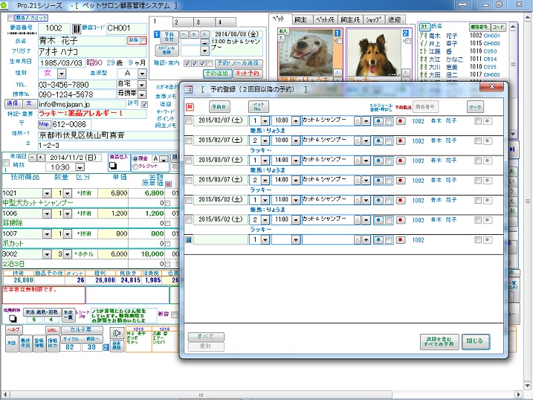Image resolution: width=533 pixels, height=400 pixels.
Task: Click the 伝票削除 stacked-squares icon
Action: (13, 318)
